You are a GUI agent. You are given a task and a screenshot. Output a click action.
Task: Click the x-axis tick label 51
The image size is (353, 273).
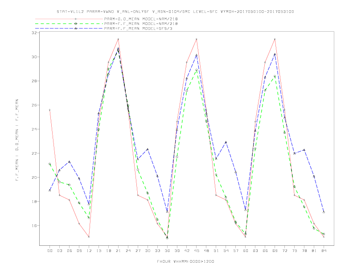click(x=216, y=251)
